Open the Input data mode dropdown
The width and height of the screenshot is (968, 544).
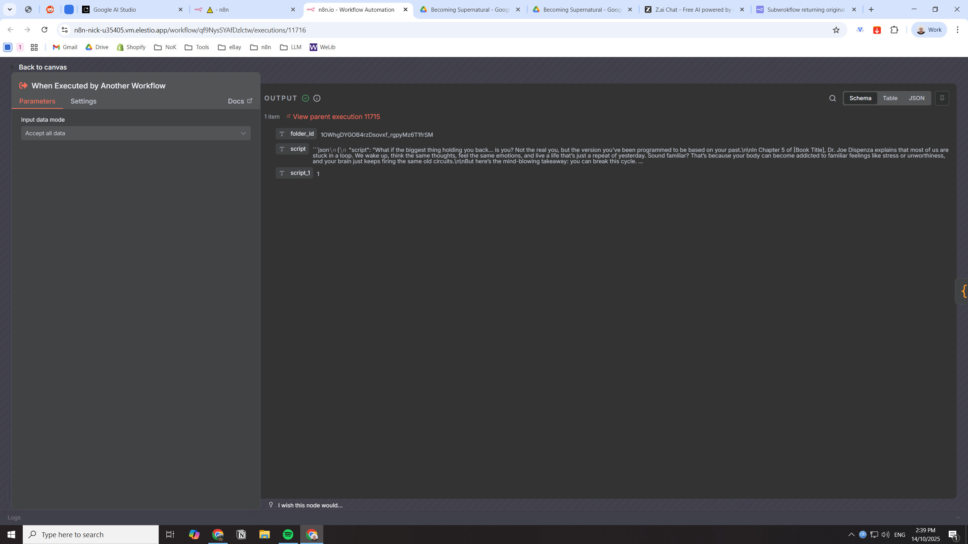[136, 133]
